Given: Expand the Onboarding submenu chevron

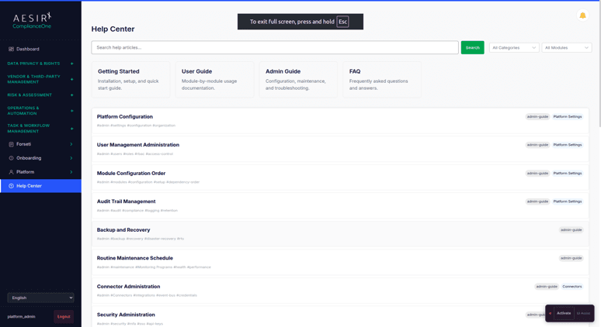Looking at the screenshot, I should click(71, 158).
